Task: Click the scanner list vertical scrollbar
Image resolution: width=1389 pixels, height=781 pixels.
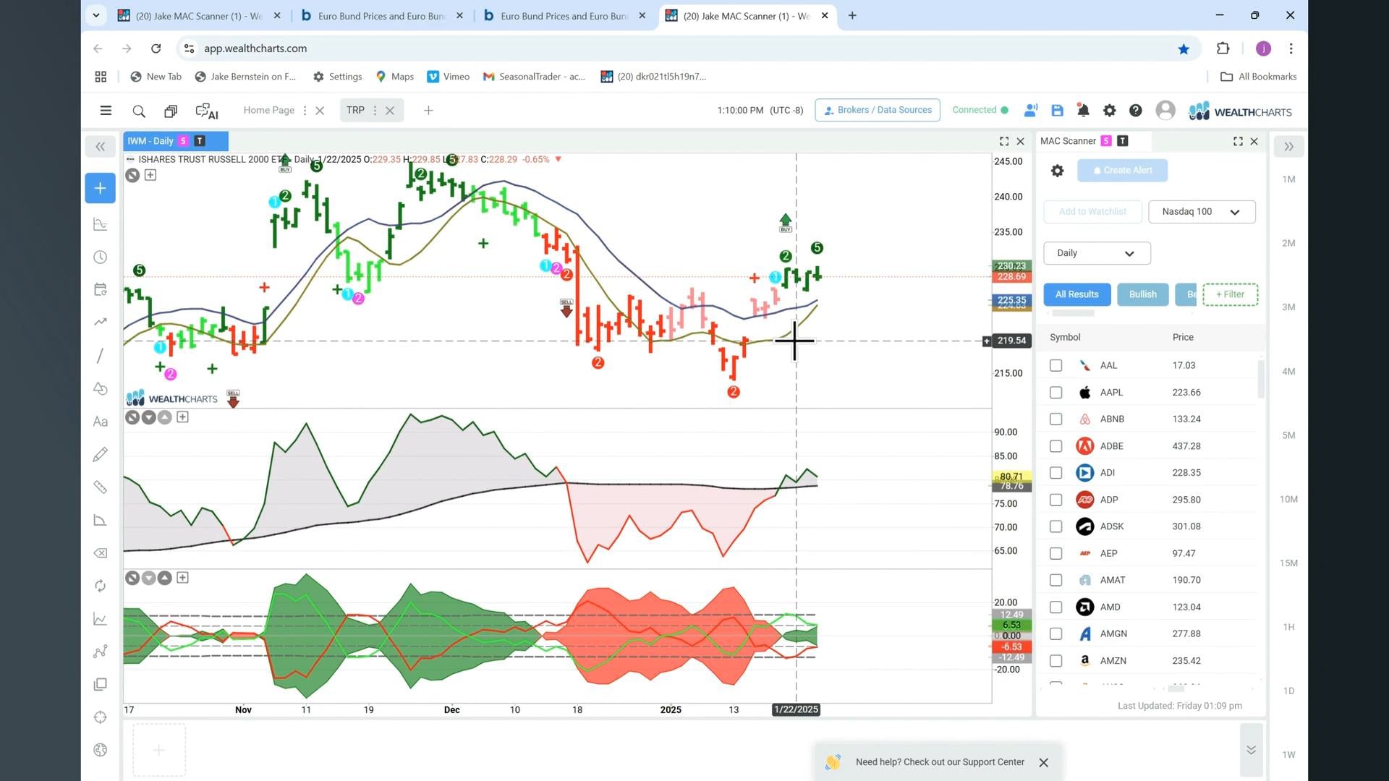Action: pos(1261,380)
